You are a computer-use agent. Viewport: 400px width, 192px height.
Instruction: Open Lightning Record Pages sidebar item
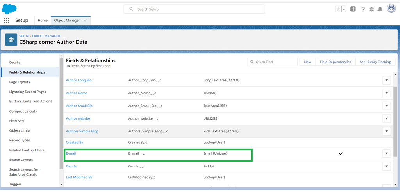click(x=28, y=92)
